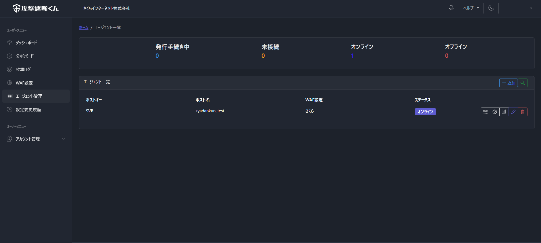541x243 pixels.
Task: Open 分析ボード in sidebar
Action: click(x=25, y=56)
